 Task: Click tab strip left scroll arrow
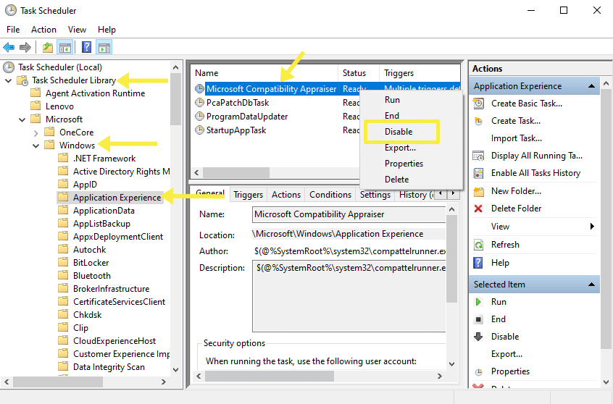click(x=441, y=193)
